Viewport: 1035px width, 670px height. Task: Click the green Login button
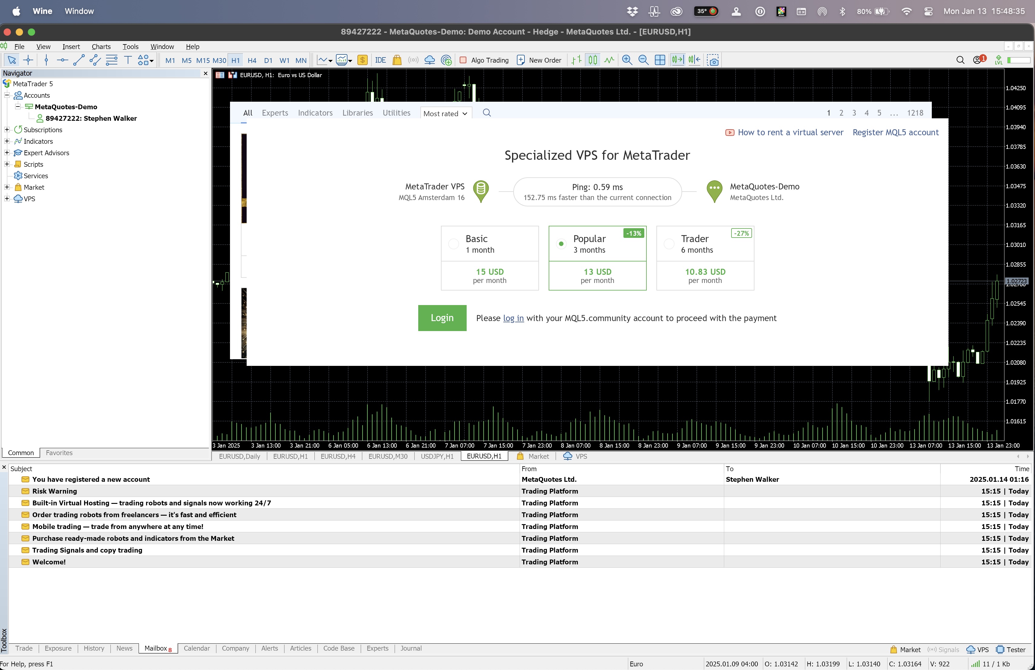click(x=442, y=318)
